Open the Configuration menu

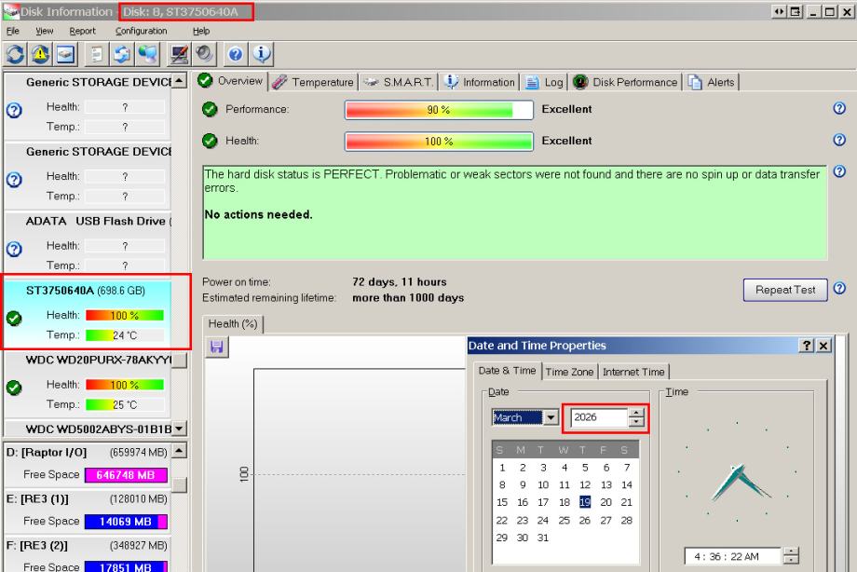[141, 31]
